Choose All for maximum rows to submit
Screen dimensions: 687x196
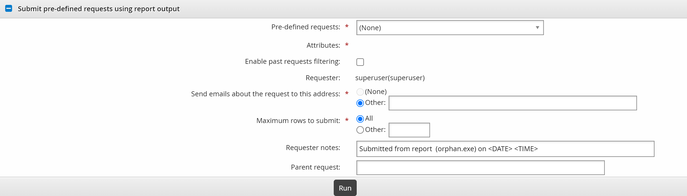point(360,119)
